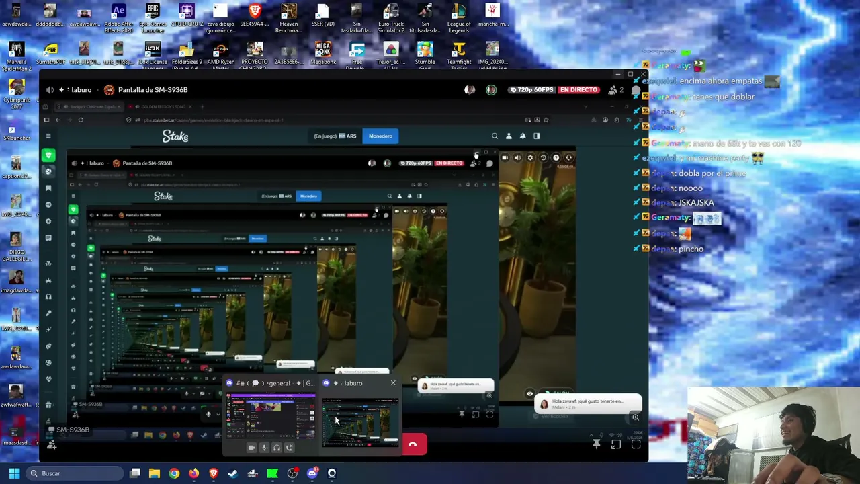Disconnect call from the Discord preview toolbar
The image size is (860, 484).
point(289,448)
